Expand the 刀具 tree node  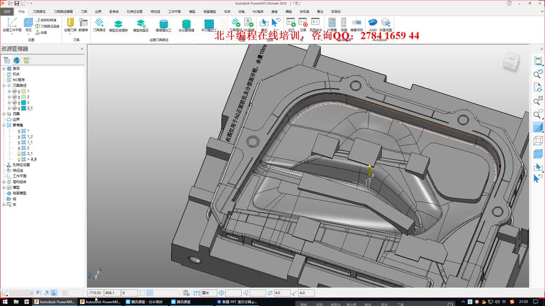point(4,114)
